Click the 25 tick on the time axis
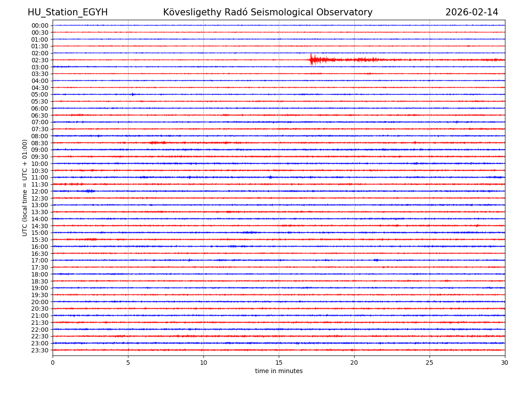Image resolution: width=526 pixels, height=395 pixels. pyautogui.click(x=430, y=363)
